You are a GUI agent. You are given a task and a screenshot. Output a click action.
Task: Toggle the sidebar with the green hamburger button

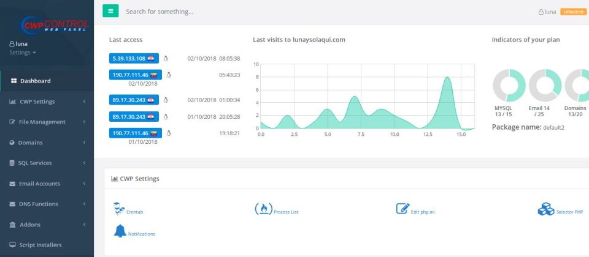click(x=110, y=11)
